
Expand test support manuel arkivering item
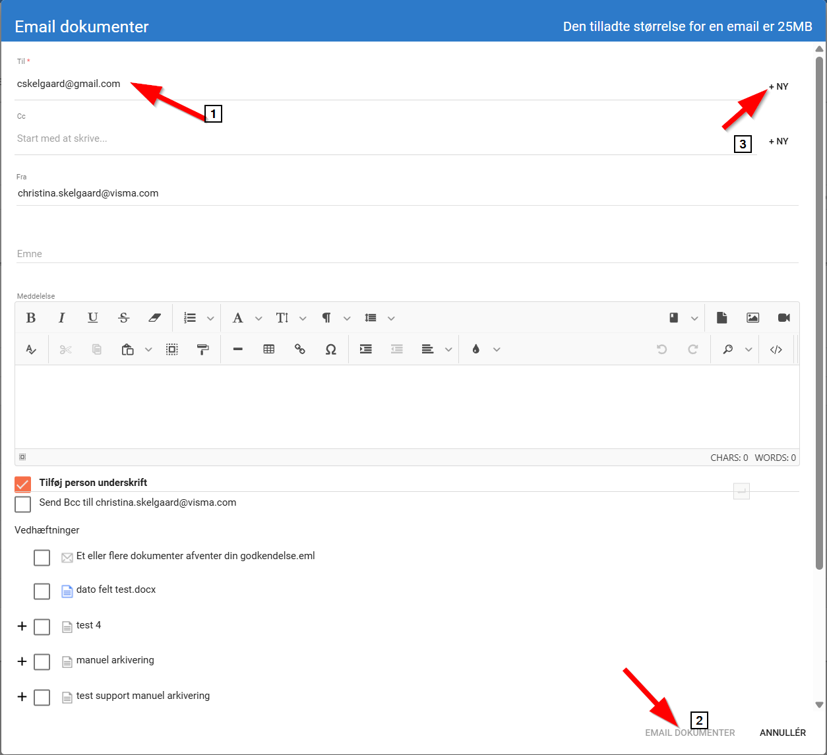click(22, 697)
